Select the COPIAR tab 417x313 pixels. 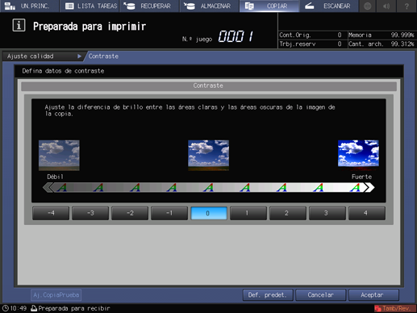coord(269,6)
